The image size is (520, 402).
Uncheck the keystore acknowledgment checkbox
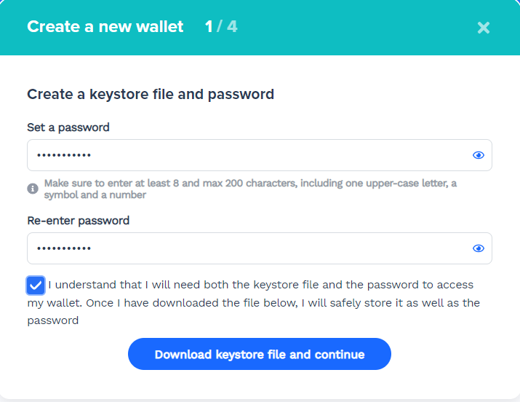tap(36, 285)
